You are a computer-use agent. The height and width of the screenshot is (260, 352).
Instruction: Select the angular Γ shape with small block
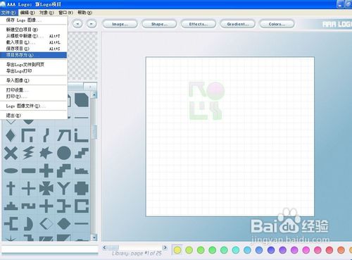pyautogui.click(x=28, y=135)
